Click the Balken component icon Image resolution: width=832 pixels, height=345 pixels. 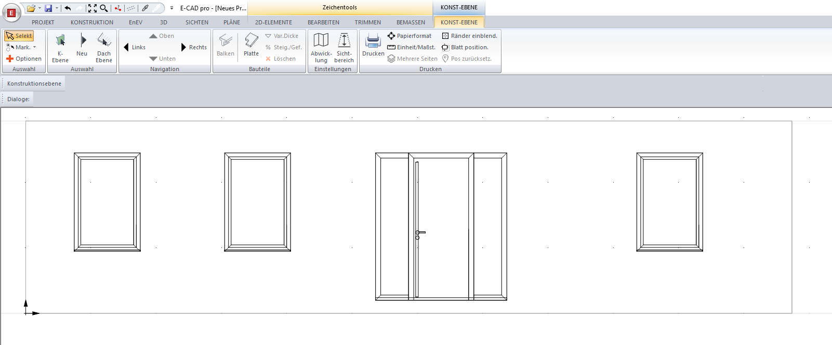pyautogui.click(x=226, y=45)
